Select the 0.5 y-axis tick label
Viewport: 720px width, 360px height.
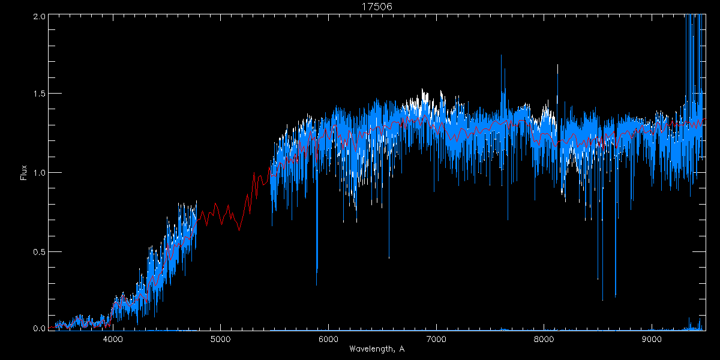click(37, 251)
